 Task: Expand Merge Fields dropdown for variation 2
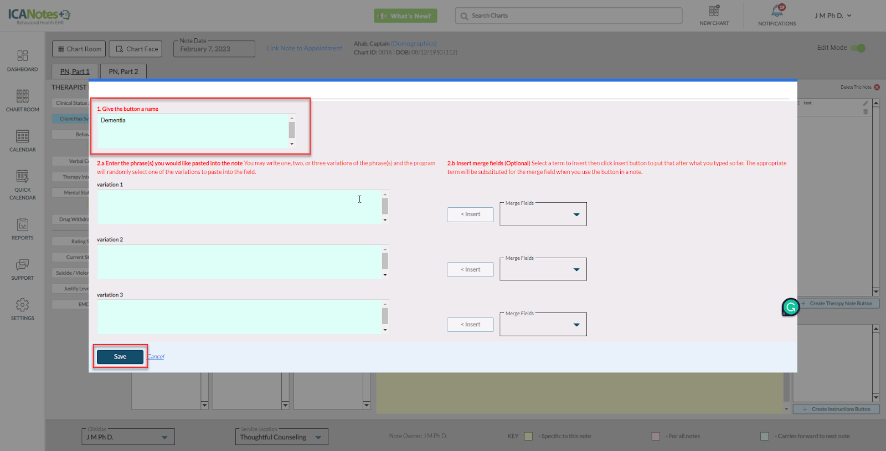(576, 269)
